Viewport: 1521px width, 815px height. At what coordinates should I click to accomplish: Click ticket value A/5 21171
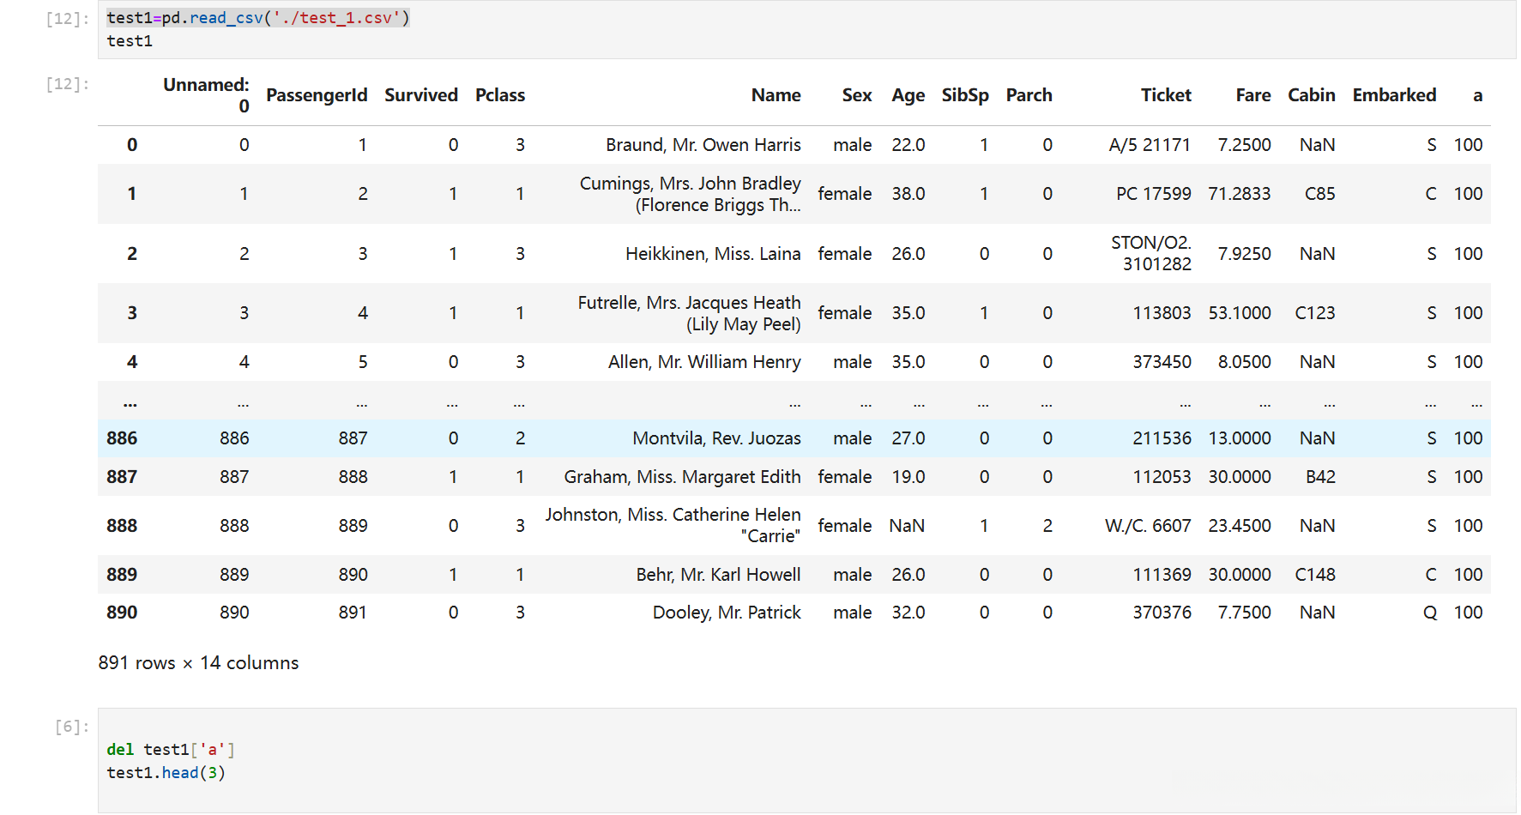(x=1150, y=145)
